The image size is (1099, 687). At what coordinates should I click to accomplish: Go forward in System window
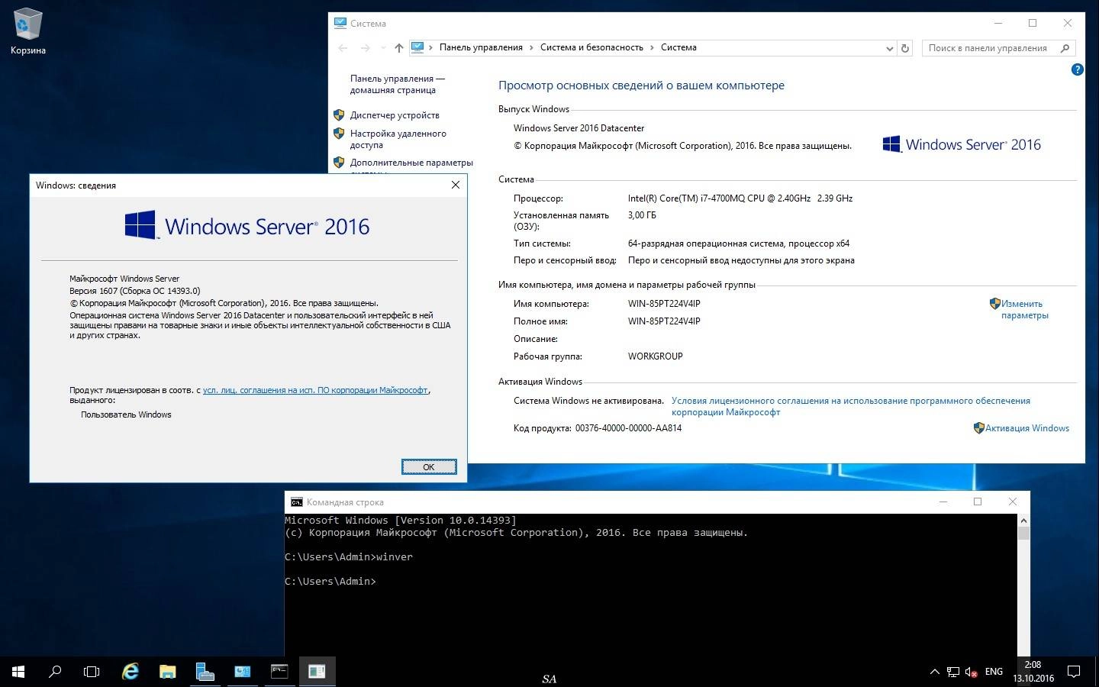(x=366, y=48)
